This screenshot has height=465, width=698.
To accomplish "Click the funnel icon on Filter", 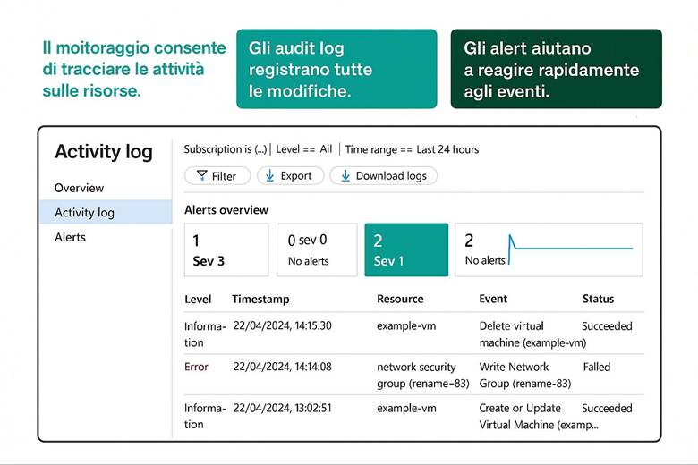I will point(201,176).
